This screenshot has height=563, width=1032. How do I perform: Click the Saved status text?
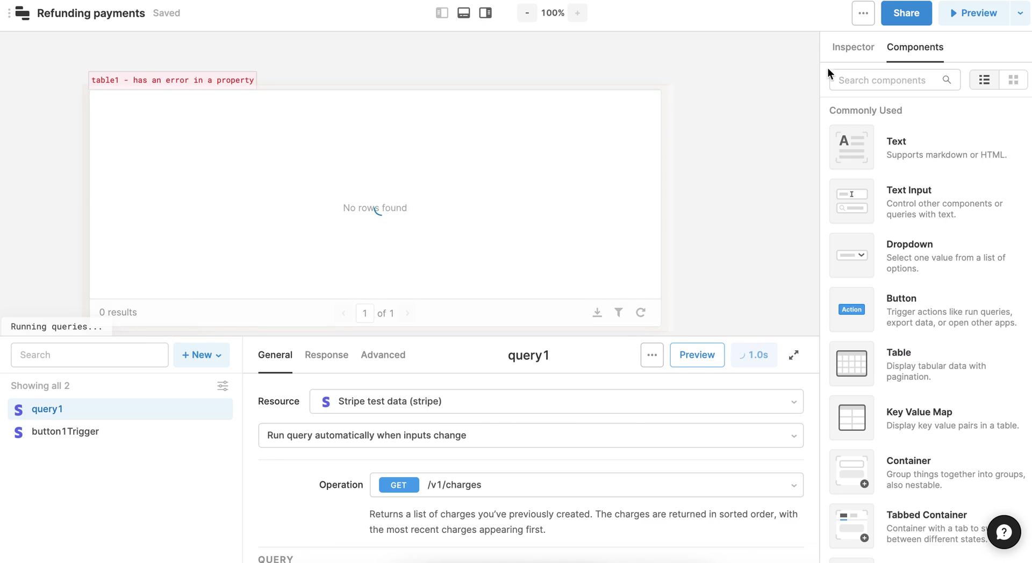pos(166,13)
